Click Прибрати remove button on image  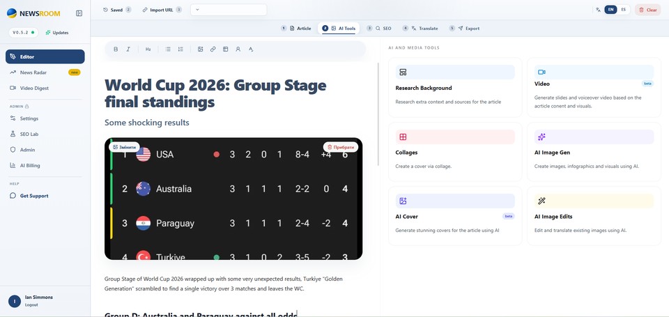[x=341, y=147]
